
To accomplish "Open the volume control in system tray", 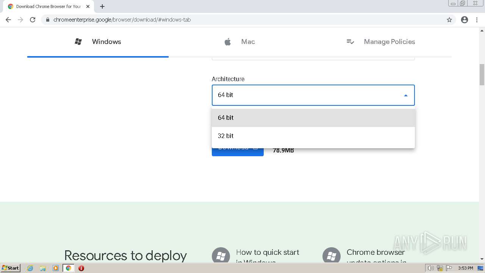I will [430, 268].
